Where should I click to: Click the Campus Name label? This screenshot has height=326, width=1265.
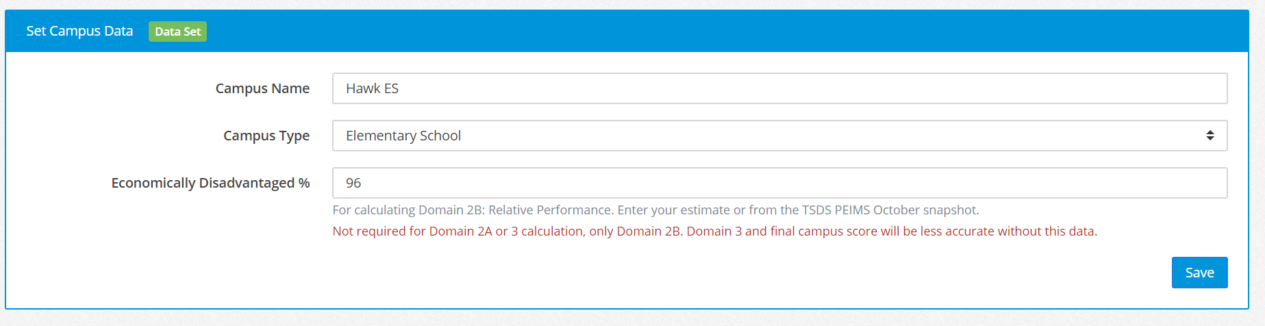click(x=262, y=88)
